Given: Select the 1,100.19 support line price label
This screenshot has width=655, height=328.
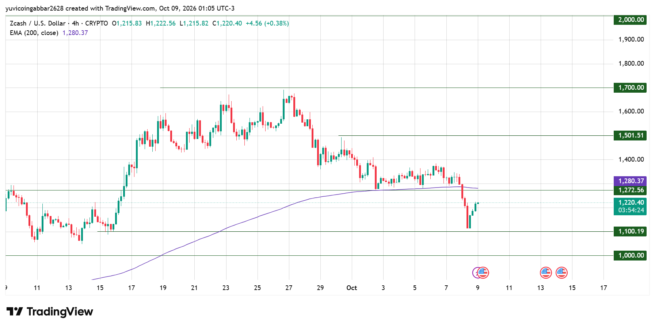Looking at the screenshot, I should 630,231.
